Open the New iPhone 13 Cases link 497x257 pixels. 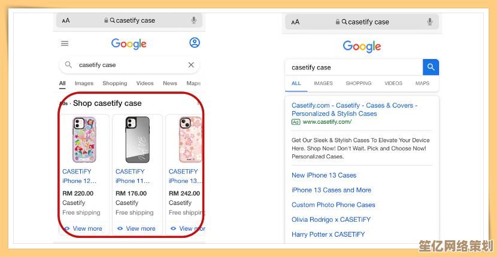tap(324, 175)
